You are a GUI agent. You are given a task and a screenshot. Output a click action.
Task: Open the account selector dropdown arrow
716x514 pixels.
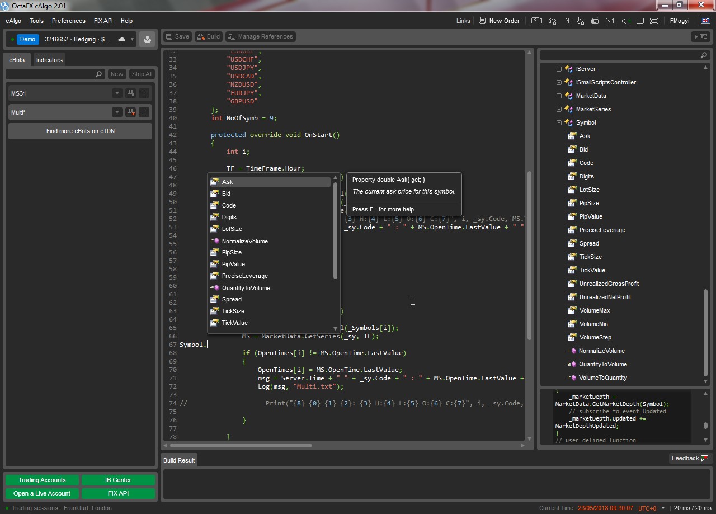(x=133, y=40)
